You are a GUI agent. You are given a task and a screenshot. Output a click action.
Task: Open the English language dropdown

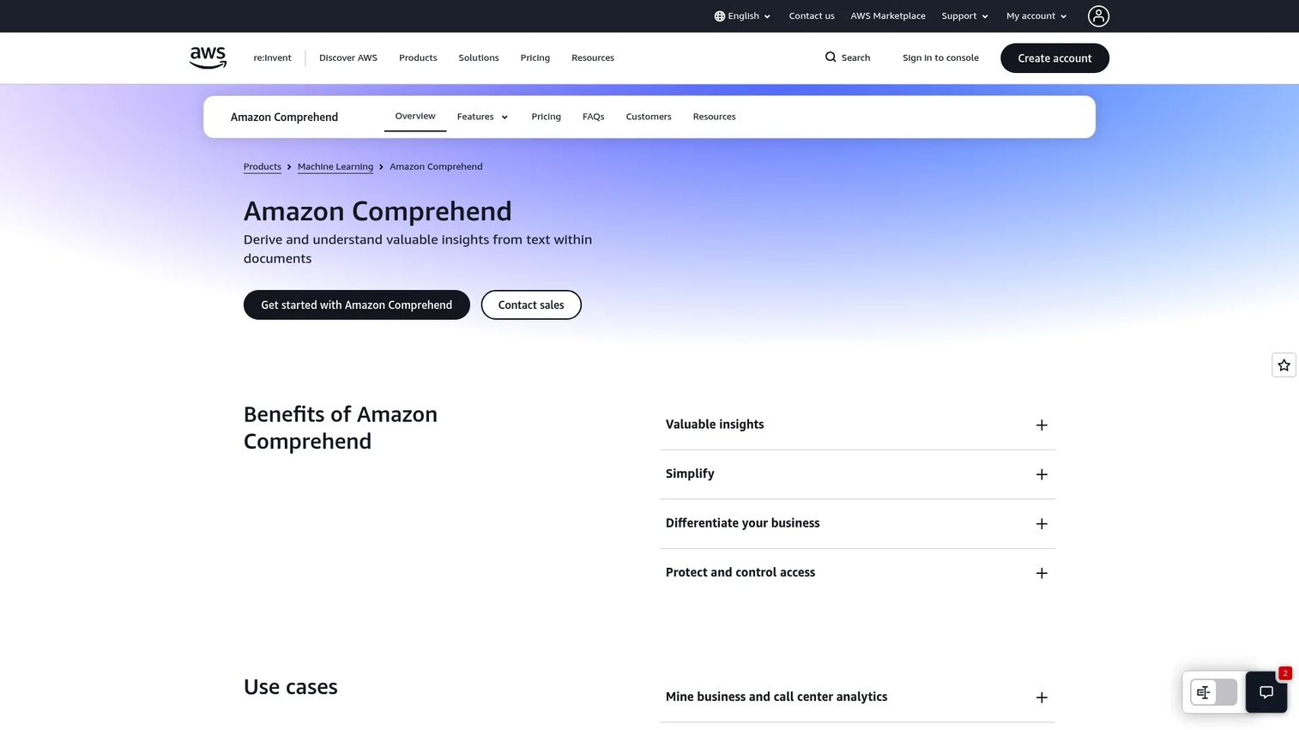742,16
